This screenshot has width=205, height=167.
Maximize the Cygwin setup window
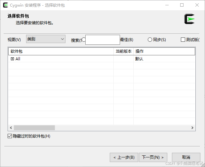coord(182,5)
